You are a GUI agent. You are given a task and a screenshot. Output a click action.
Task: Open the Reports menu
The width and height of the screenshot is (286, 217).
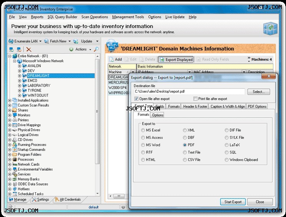(x=37, y=17)
